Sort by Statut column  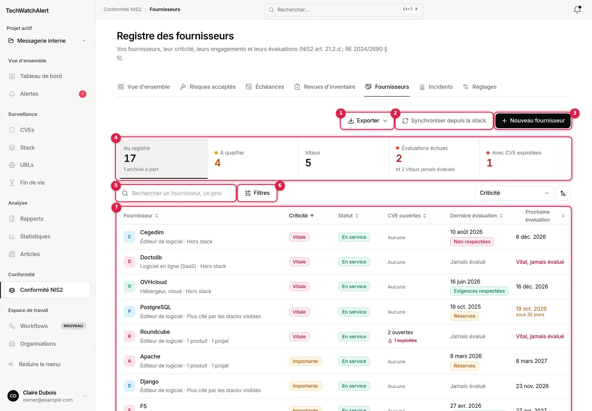(348, 216)
